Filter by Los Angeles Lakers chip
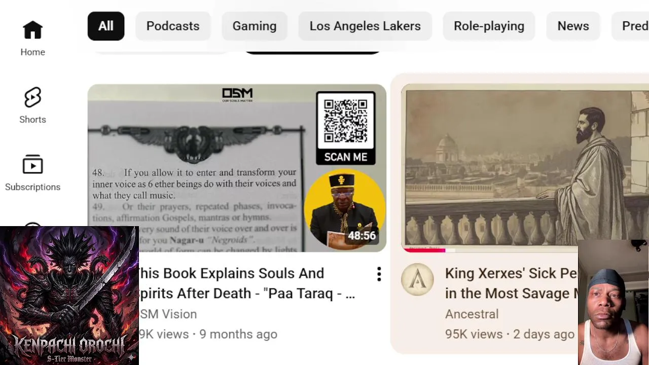649x365 pixels. coord(365,26)
